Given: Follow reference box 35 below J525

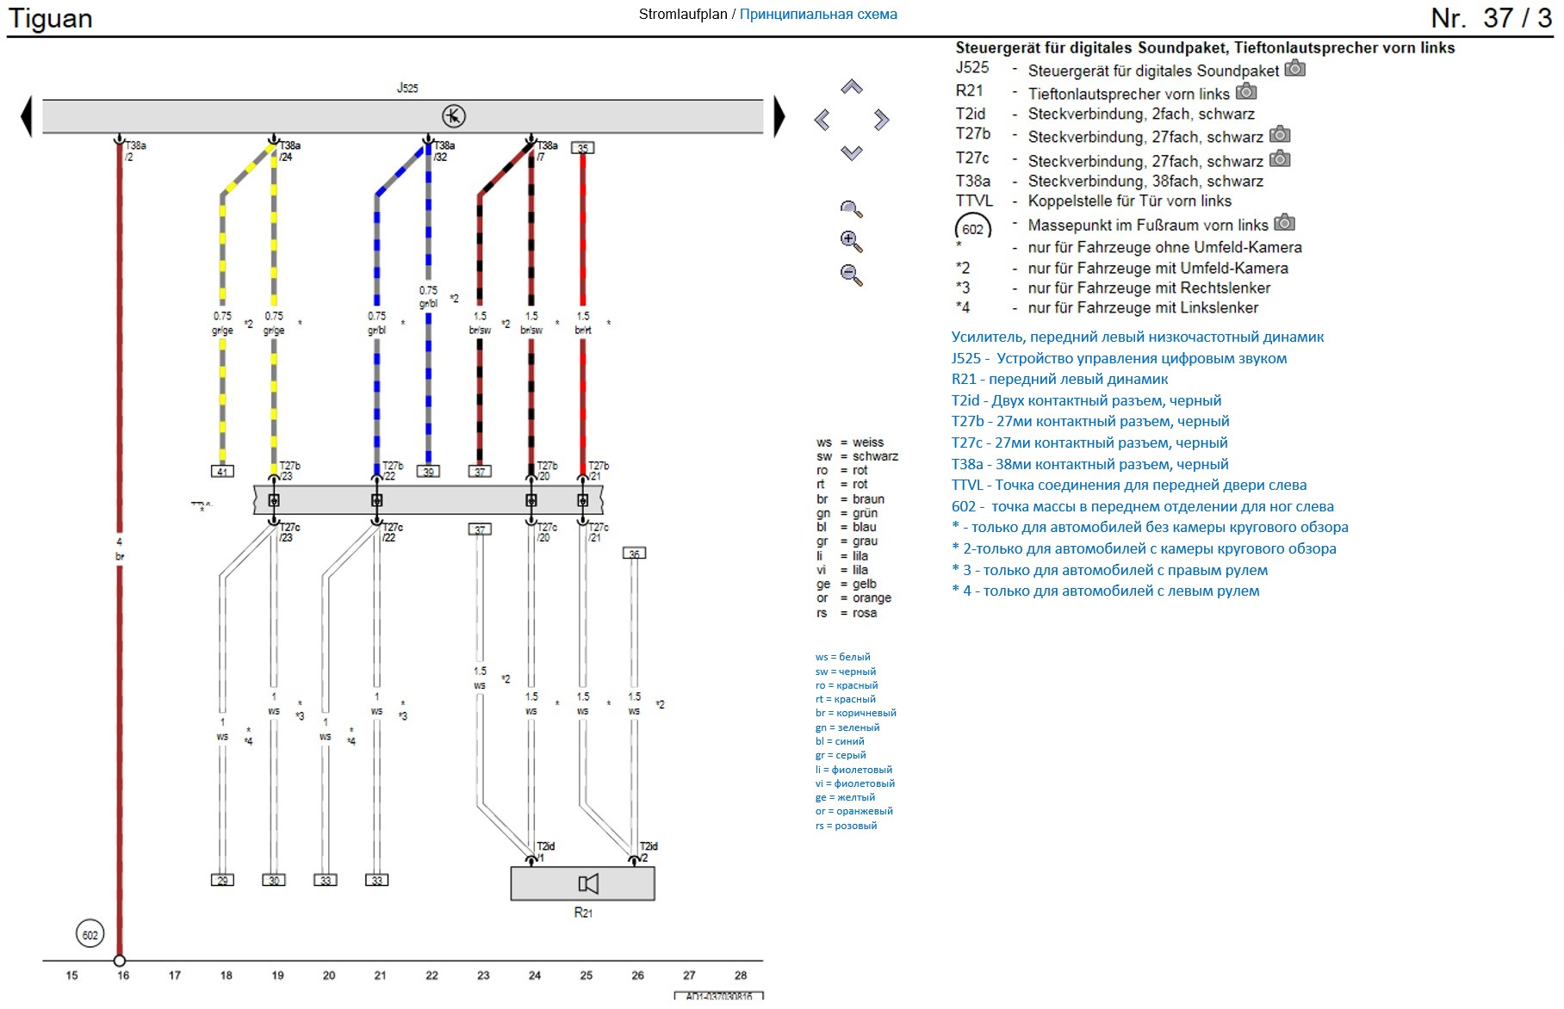Looking at the screenshot, I should [583, 148].
